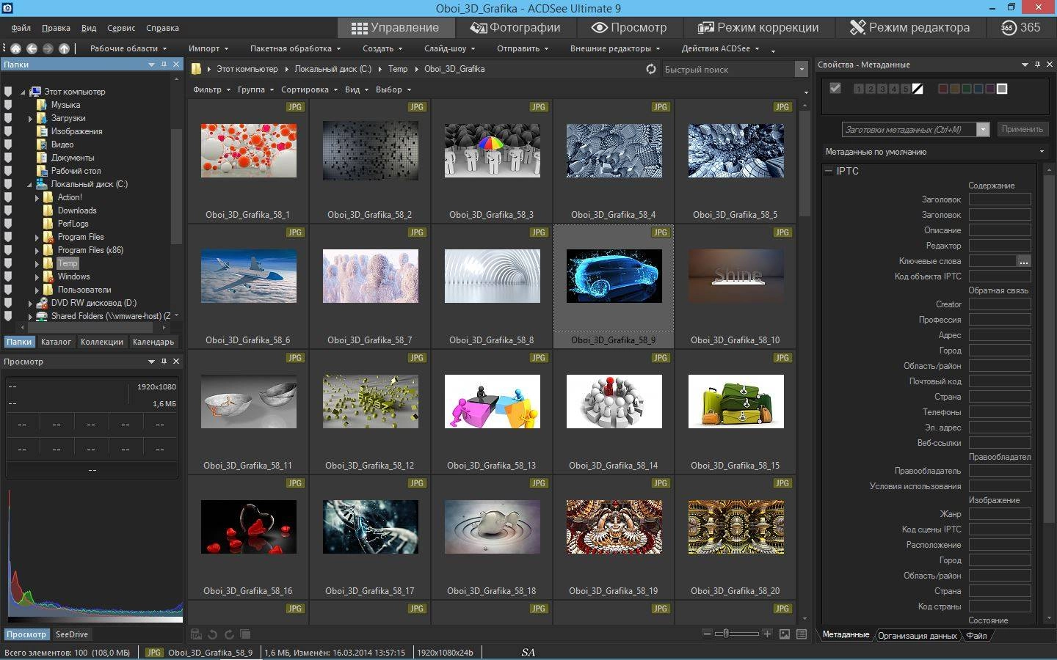Collapse the Этот компьютер tree node
The height and width of the screenshot is (660, 1057).
(x=23, y=92)
